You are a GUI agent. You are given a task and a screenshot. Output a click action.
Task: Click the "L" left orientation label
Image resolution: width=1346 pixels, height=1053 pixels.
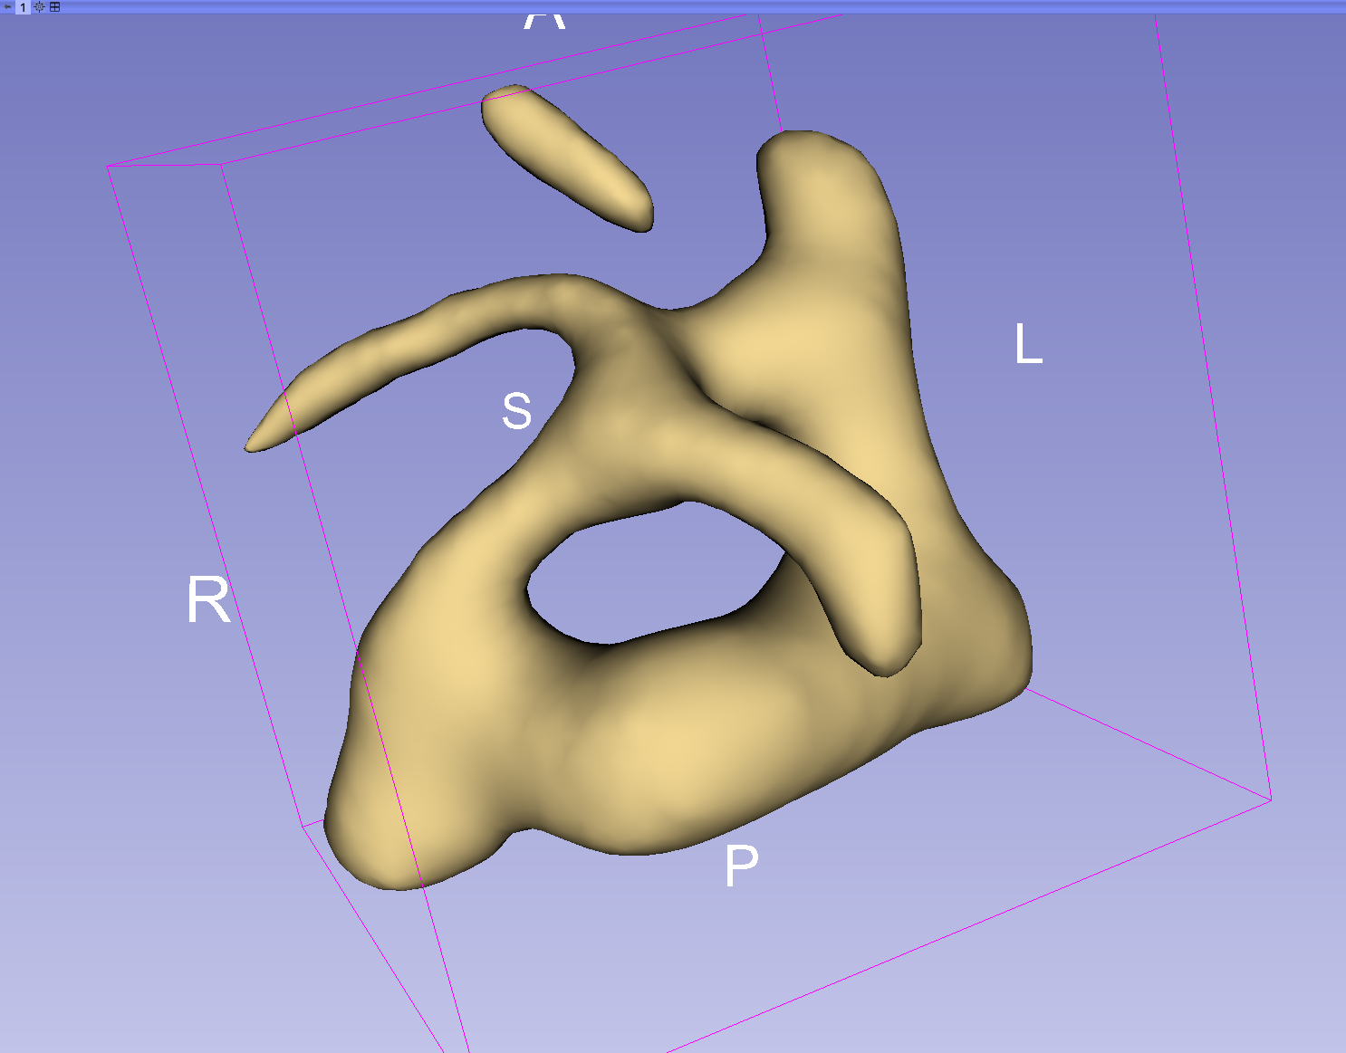pyautogui.click(x=1028, y=345)
